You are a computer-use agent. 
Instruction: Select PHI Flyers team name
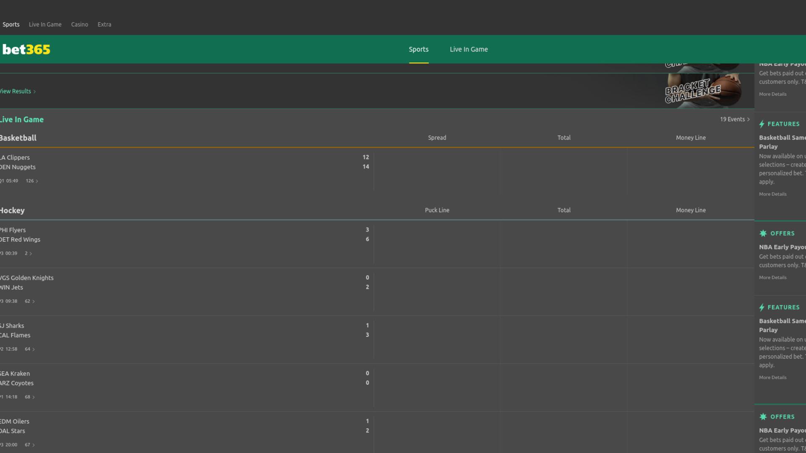coord(13,230)
